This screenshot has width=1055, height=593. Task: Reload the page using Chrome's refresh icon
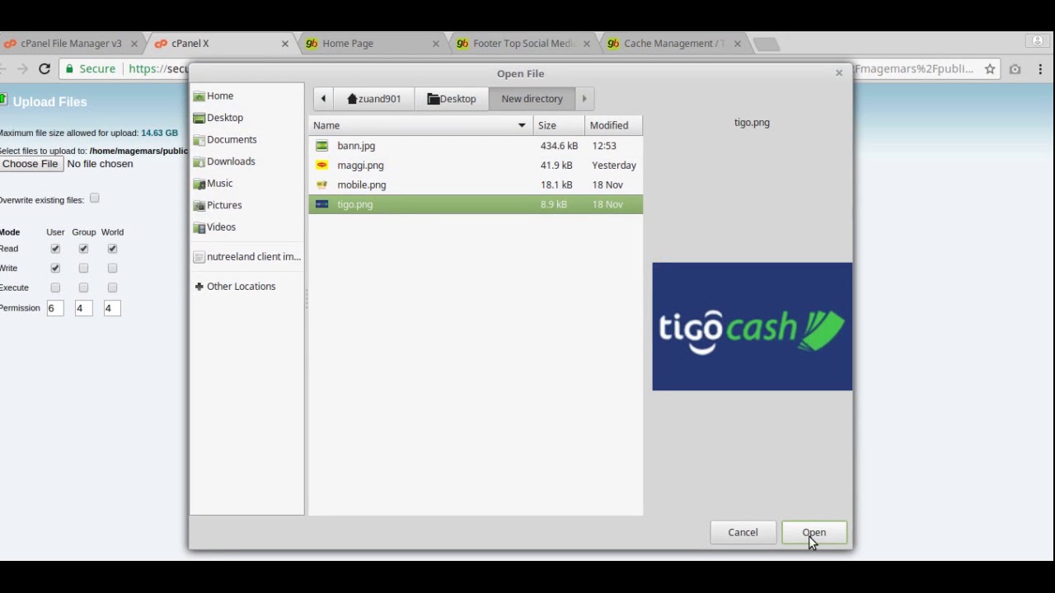tap(45, 68)
